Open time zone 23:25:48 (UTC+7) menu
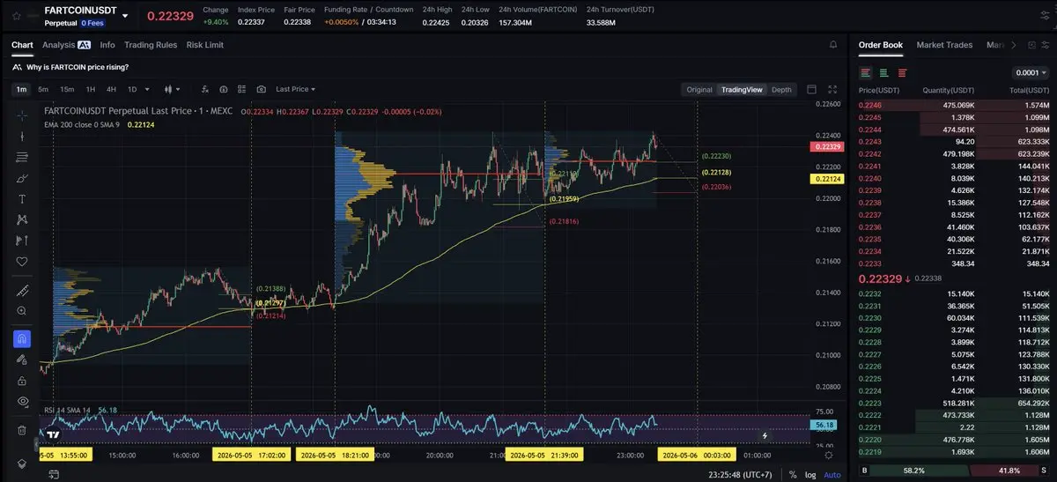 (x=742, y=474)
